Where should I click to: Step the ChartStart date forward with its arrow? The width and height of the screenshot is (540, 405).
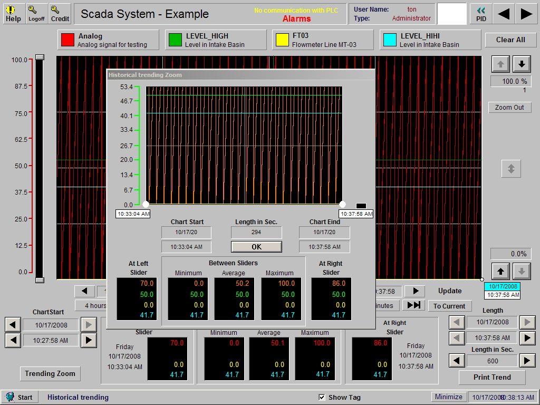(x=88, y=325)
